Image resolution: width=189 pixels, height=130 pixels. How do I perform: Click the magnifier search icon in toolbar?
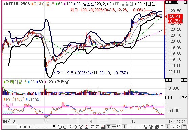(x=162, y=127)
